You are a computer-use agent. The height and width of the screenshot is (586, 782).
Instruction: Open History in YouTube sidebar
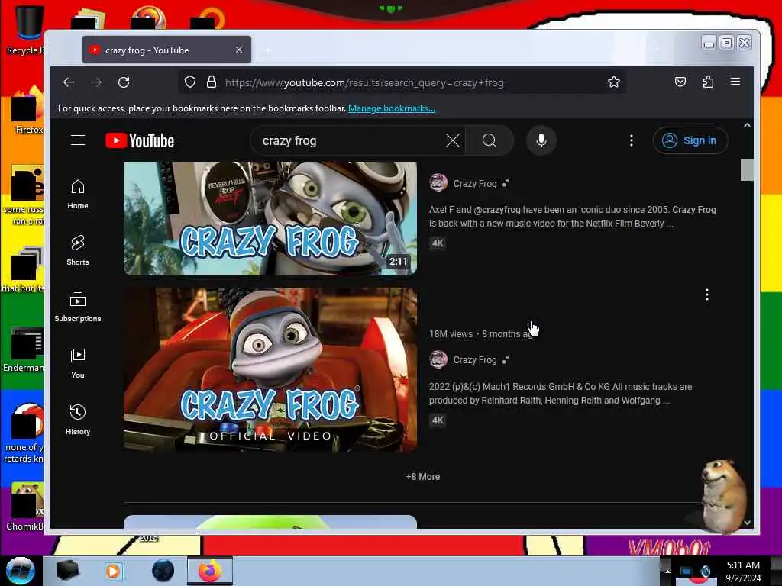pos(78,420)
